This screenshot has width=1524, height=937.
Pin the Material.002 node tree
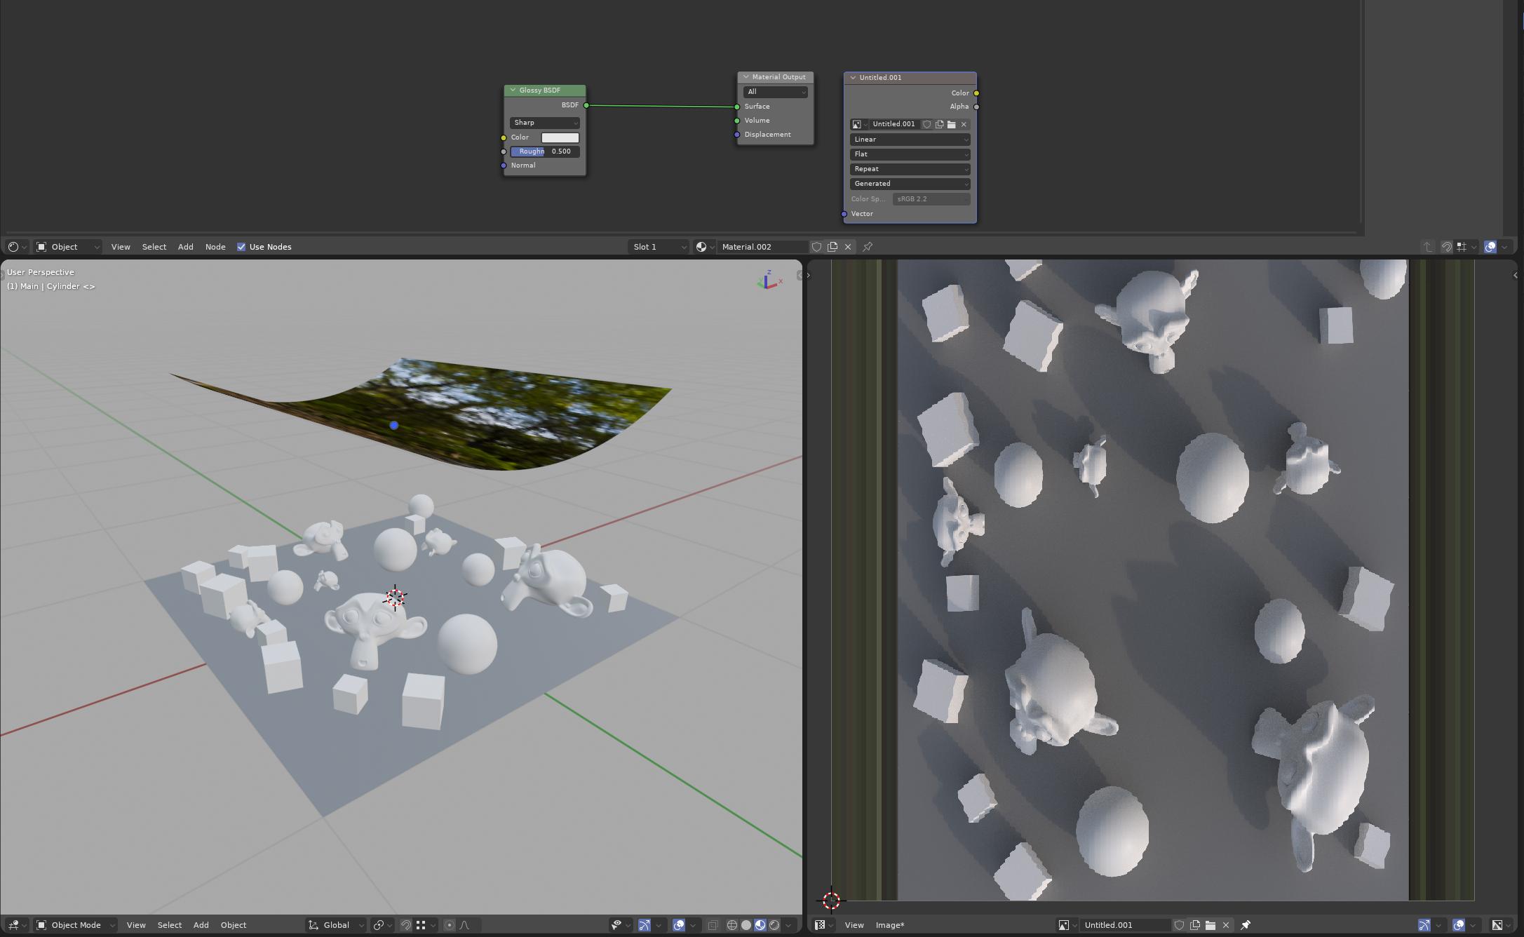coord(868,247)
